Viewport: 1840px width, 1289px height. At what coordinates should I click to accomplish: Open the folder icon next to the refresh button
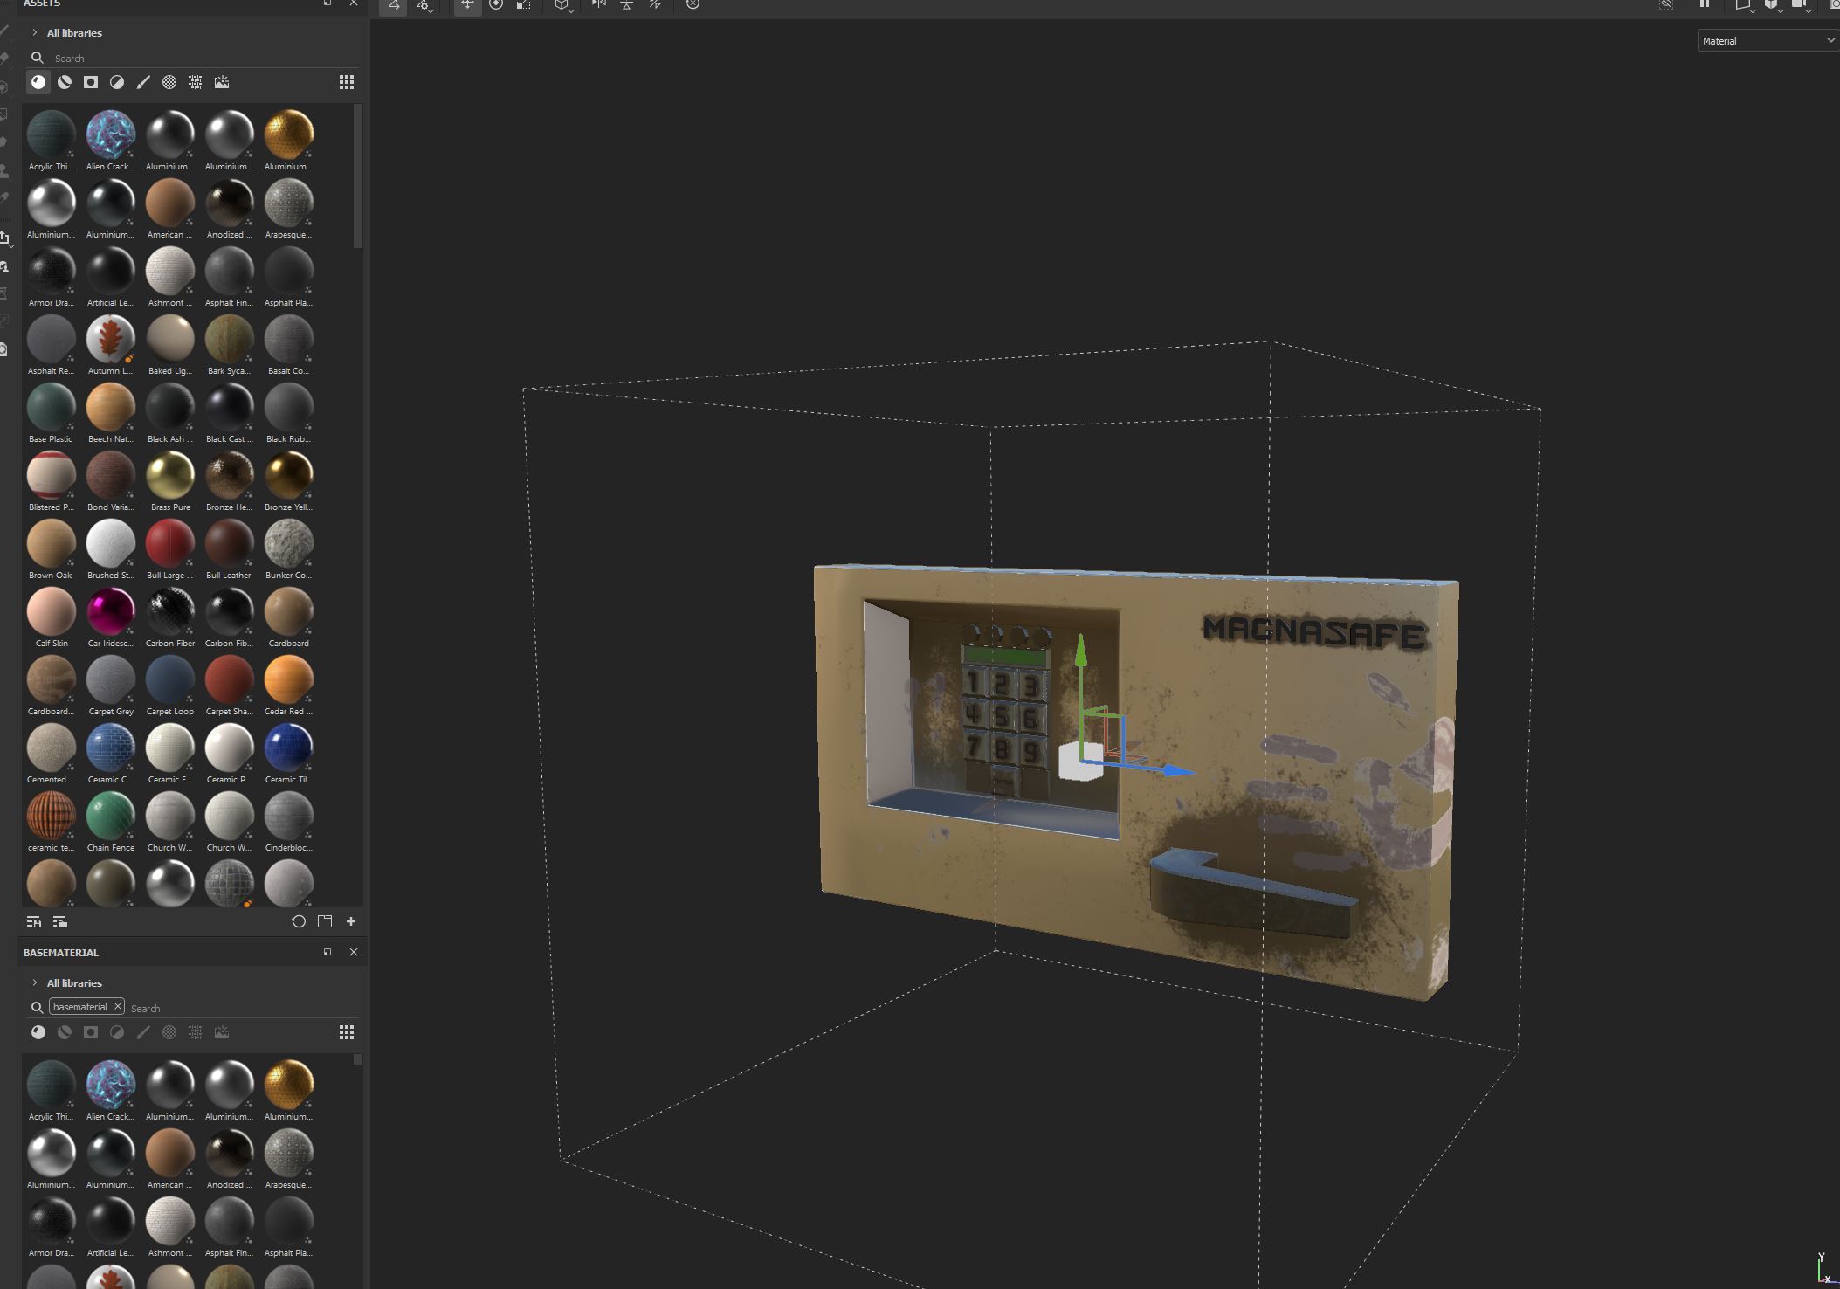pos(325,921)
